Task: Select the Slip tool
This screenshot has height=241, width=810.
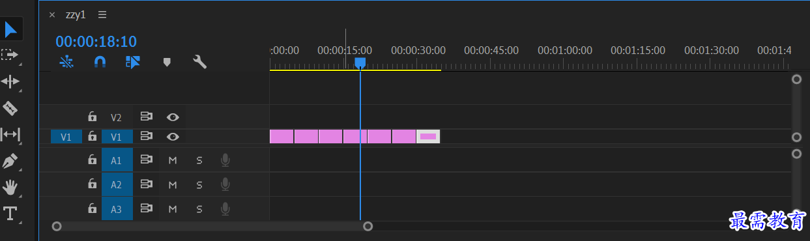Action: 10,134
